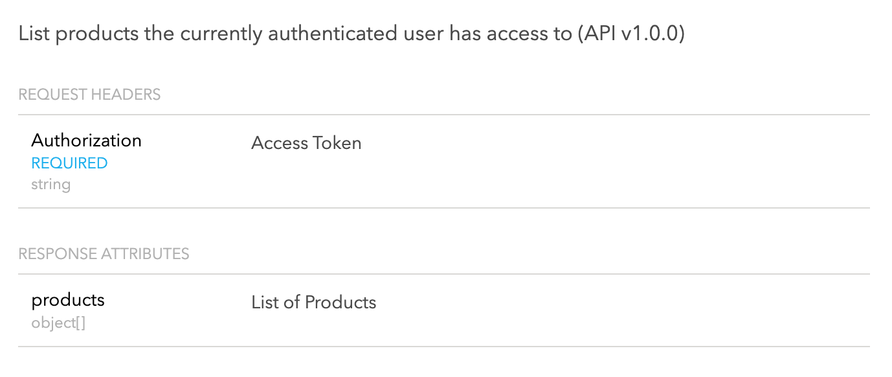Select the "string" type under Authorization
The image size is (892, 377).
(50, 185)
